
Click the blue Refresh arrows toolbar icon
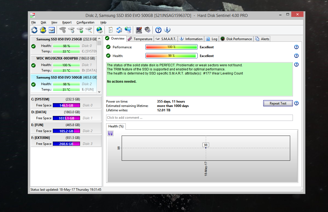tap(34, 30)
